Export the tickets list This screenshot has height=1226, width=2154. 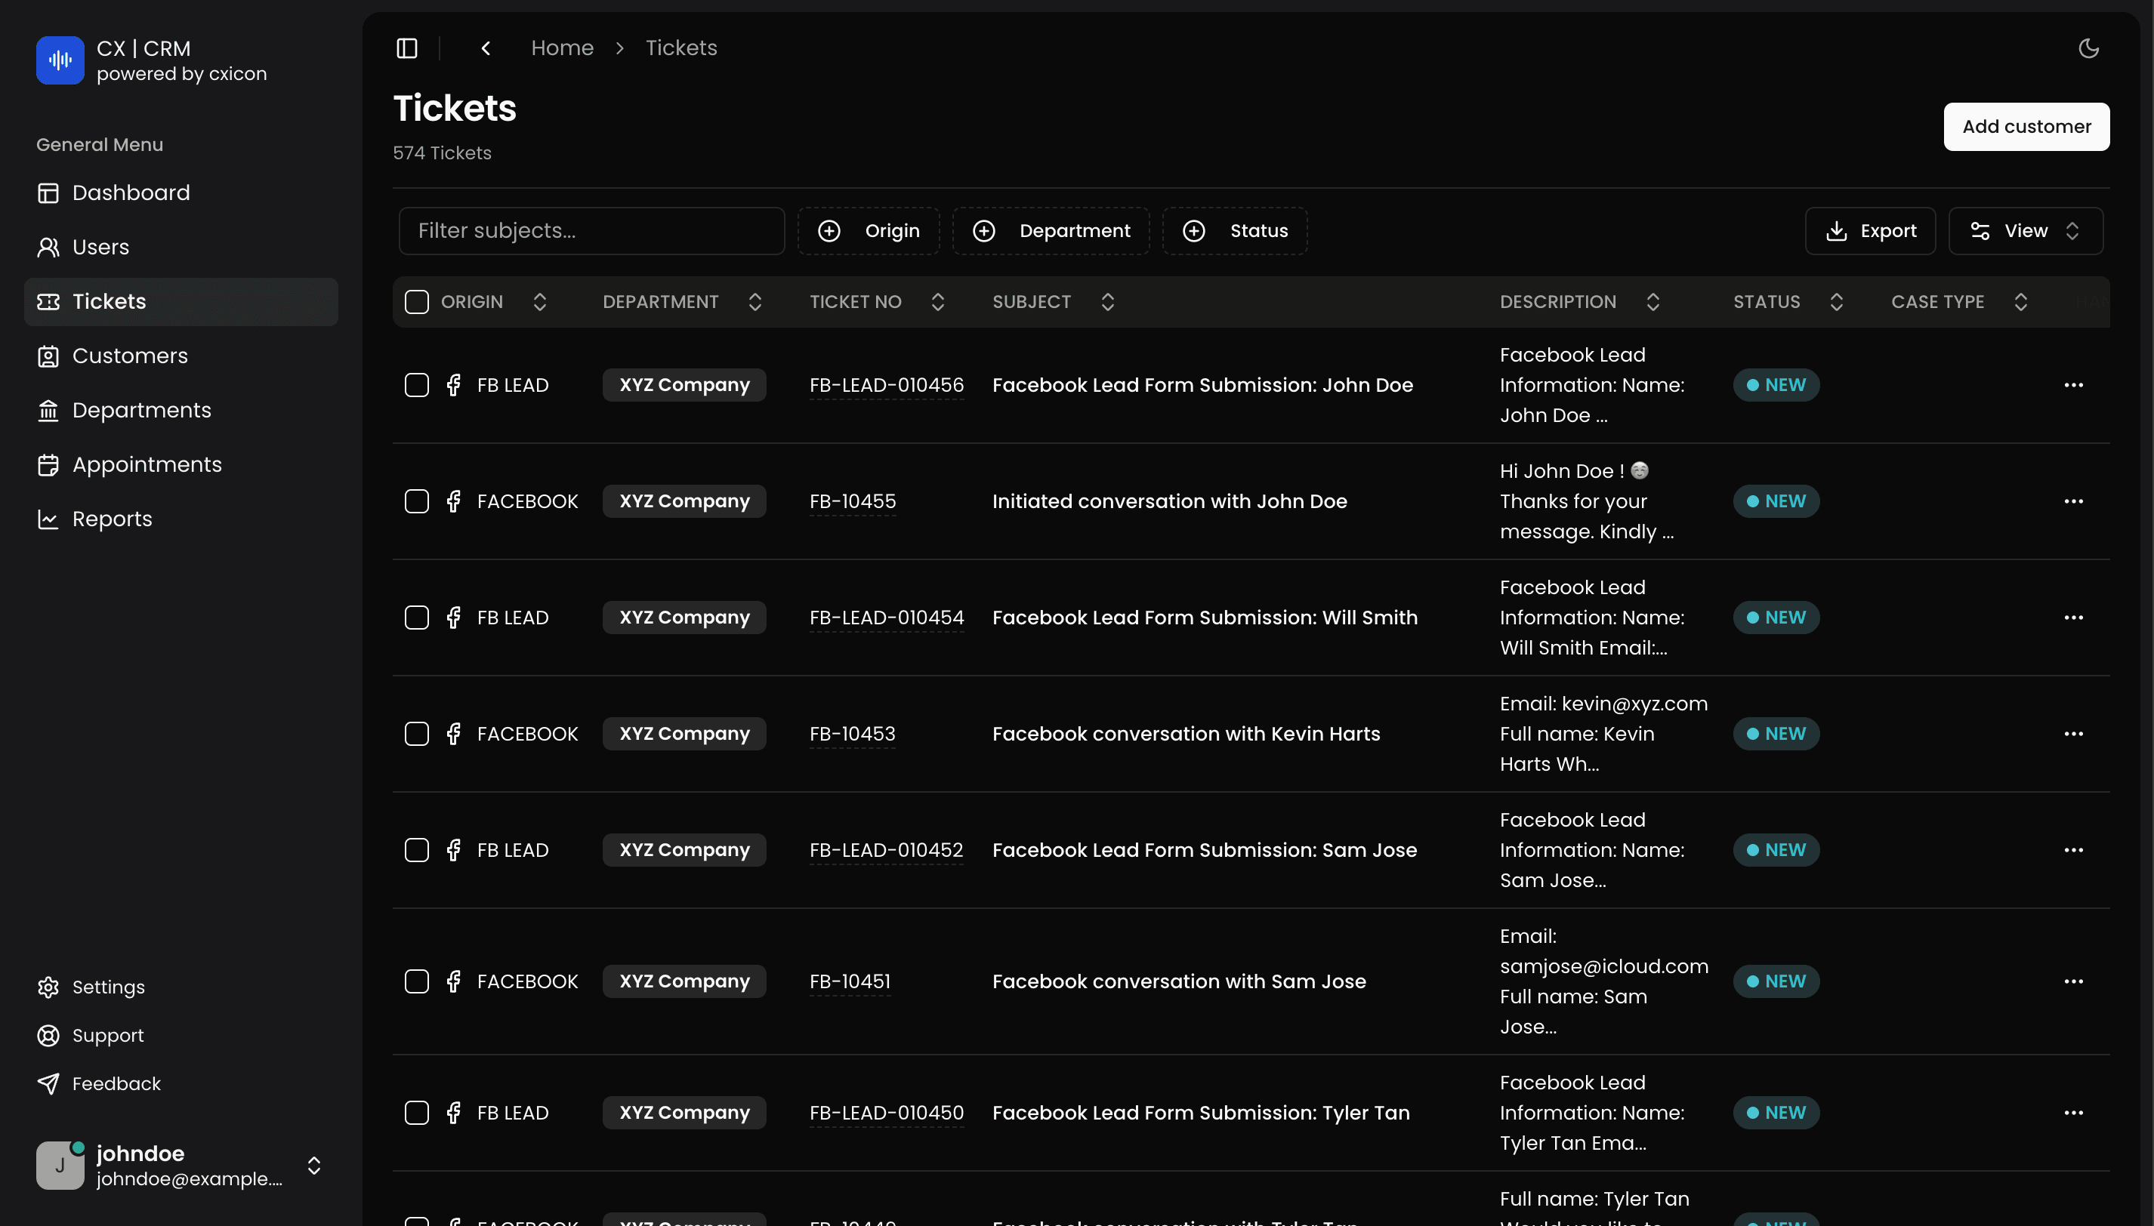[x=1869, y=231]
